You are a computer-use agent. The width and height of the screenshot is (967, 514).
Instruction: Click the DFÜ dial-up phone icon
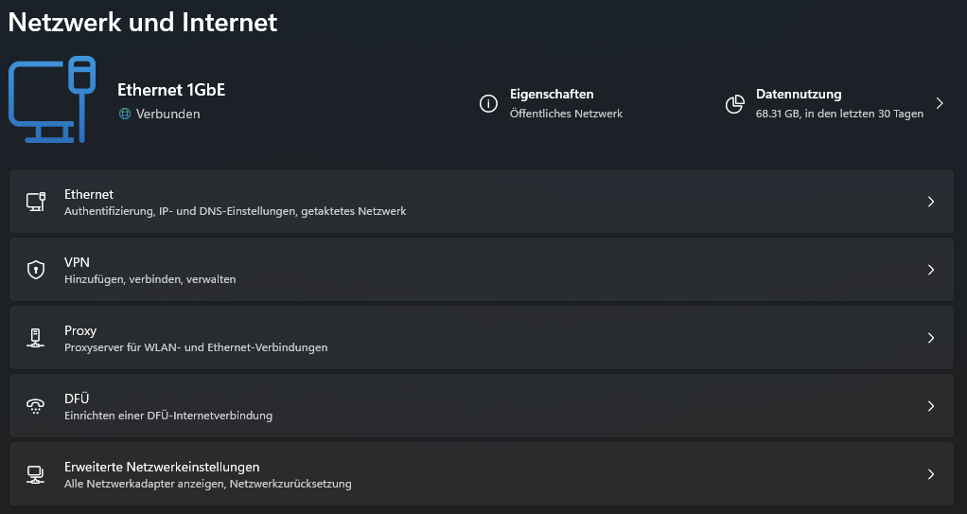(x=36, y=406)
